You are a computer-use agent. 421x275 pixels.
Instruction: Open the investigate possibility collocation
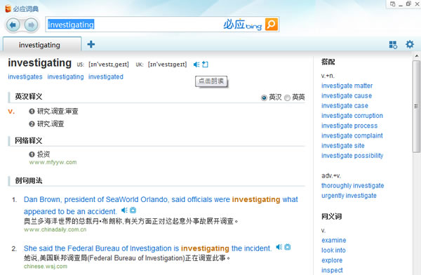tap(352, 156)
